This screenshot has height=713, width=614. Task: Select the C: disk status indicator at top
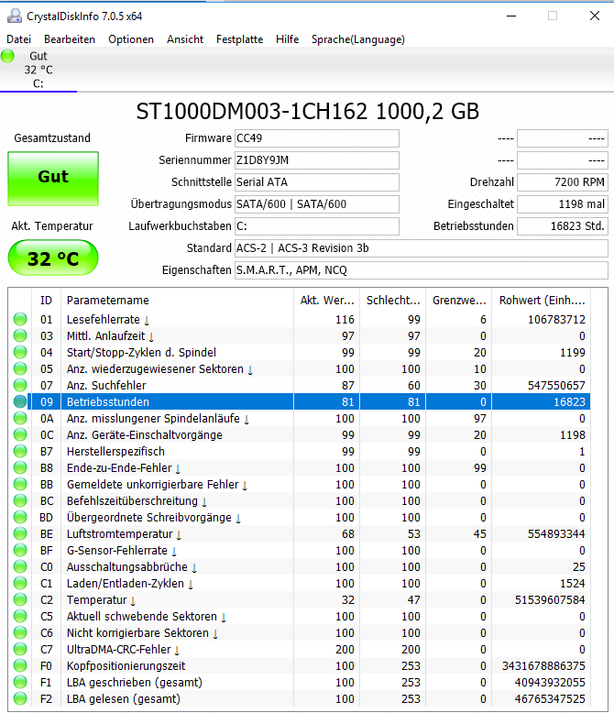tap(38, 70)
